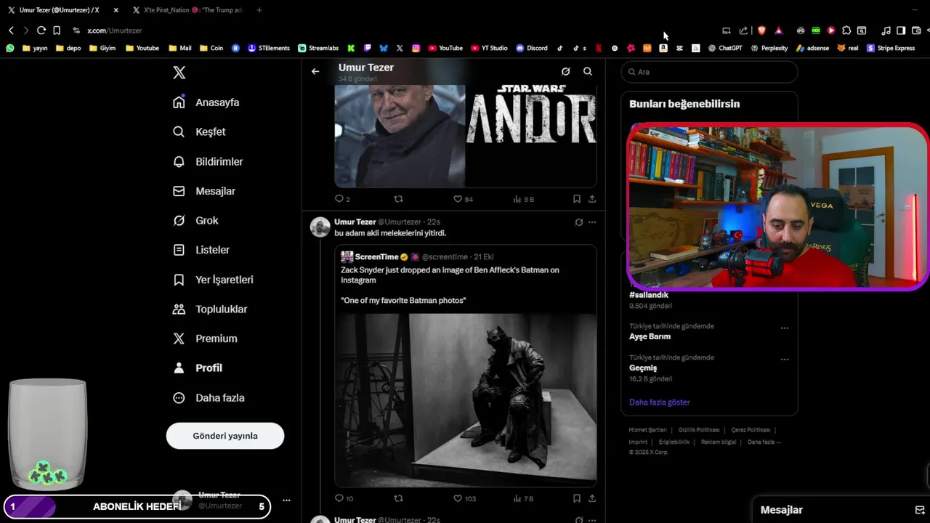Viewport: 930px width, 523px height.
Task: Open account menu dots beside @Umurtezer
Action: tap(286, 500)
